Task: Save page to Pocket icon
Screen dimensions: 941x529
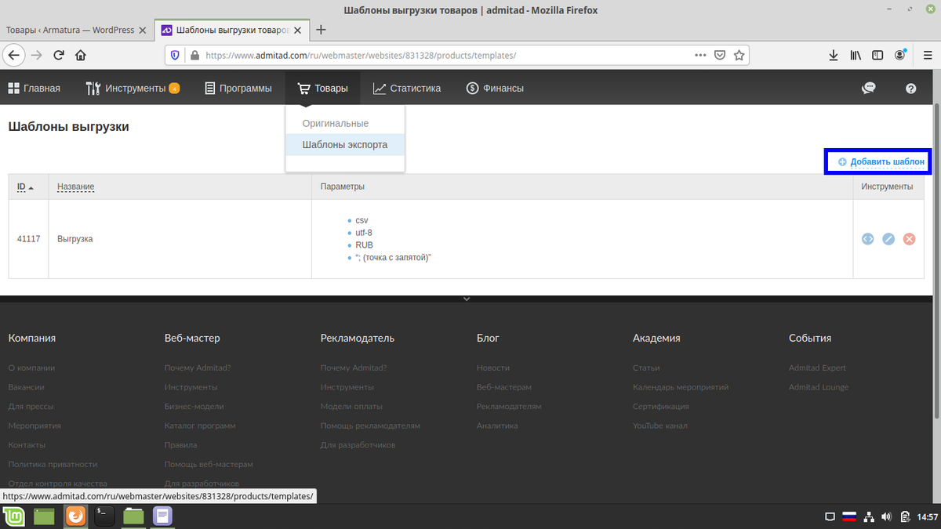Action: (x=720, y=56)
